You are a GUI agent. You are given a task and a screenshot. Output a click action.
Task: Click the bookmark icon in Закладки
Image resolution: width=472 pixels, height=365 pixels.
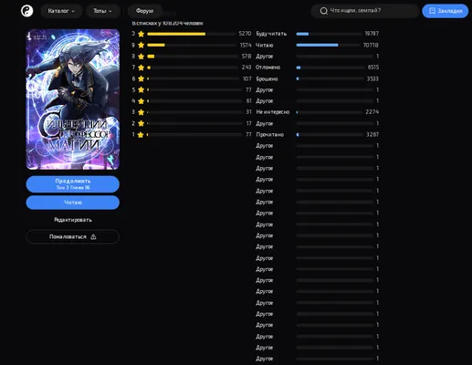[432, 11]
